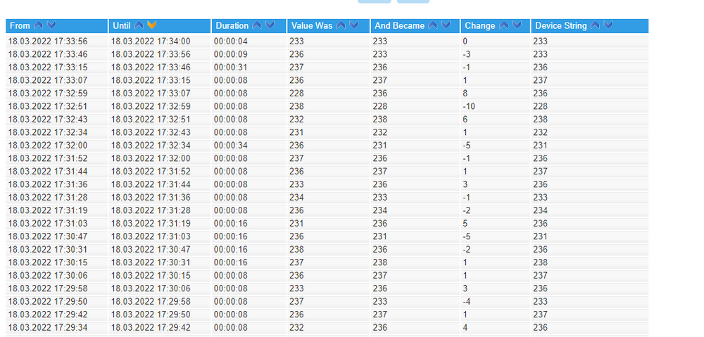The image size is (704, 337).
Task: Click the Change value -10 cell
Action: (x=470, y=106)
